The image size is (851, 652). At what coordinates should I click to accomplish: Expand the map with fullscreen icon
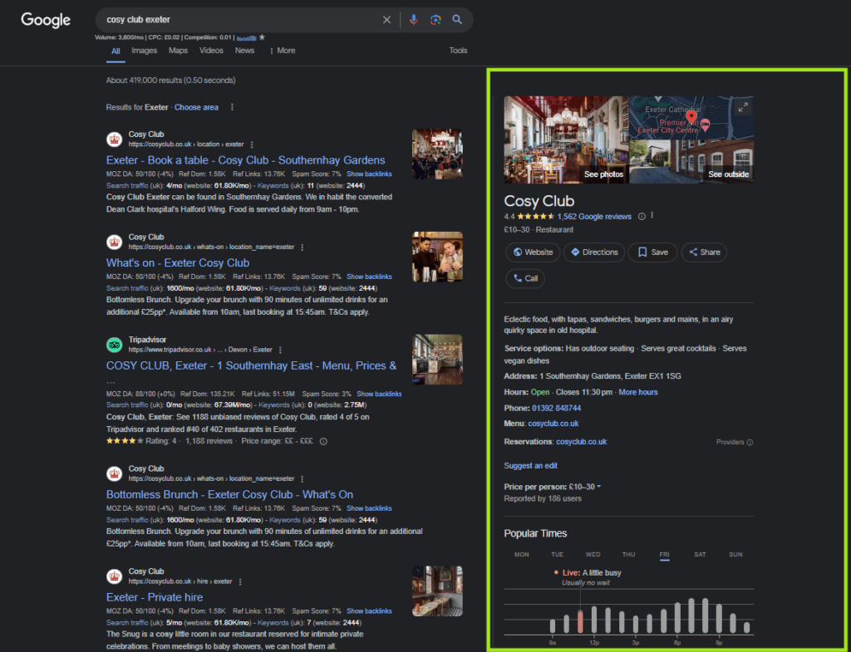click(x=743, y=106)
